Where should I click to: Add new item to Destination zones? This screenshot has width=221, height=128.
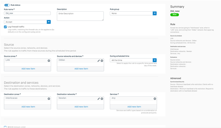point(28,107)
